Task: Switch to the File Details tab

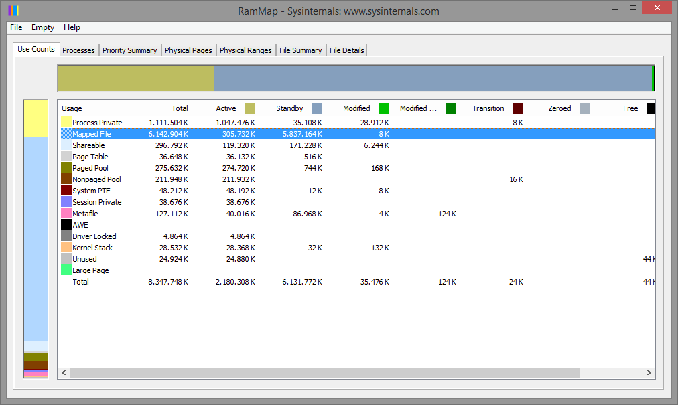Action: click(x=347, y=50)
